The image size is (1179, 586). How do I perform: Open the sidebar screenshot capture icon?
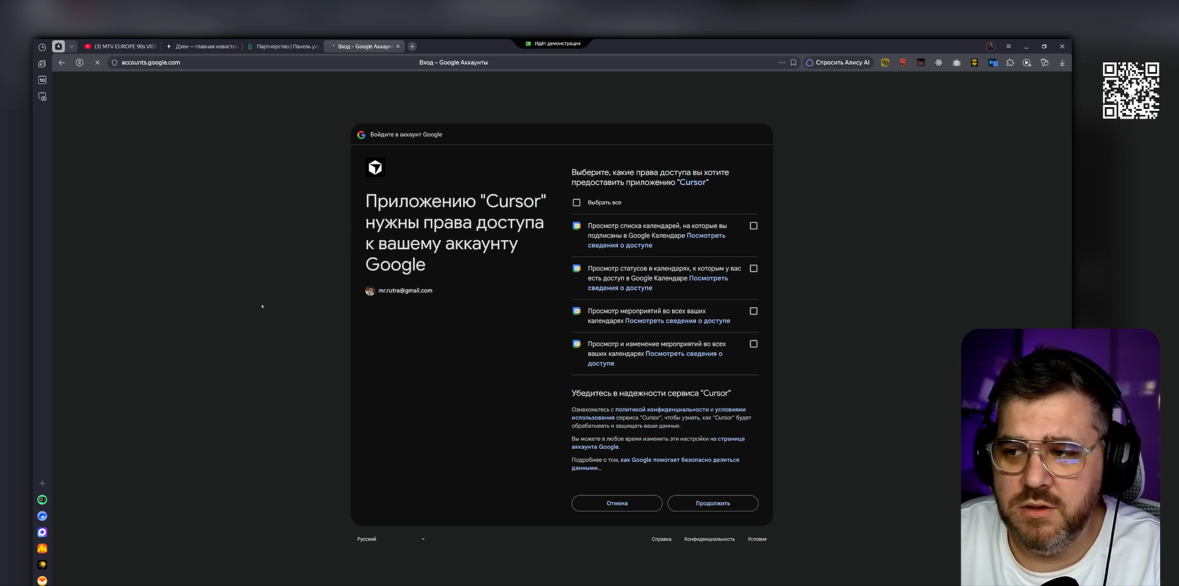(x=42, y=97)
